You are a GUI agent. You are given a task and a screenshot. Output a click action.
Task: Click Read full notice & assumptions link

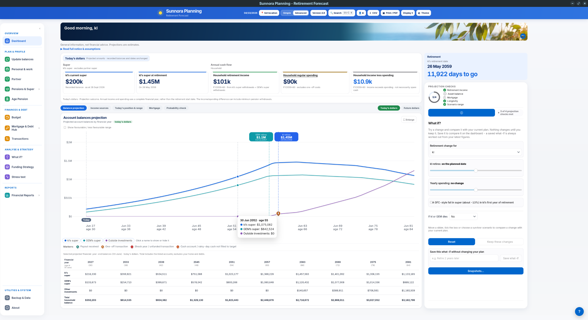coord(80,49)
